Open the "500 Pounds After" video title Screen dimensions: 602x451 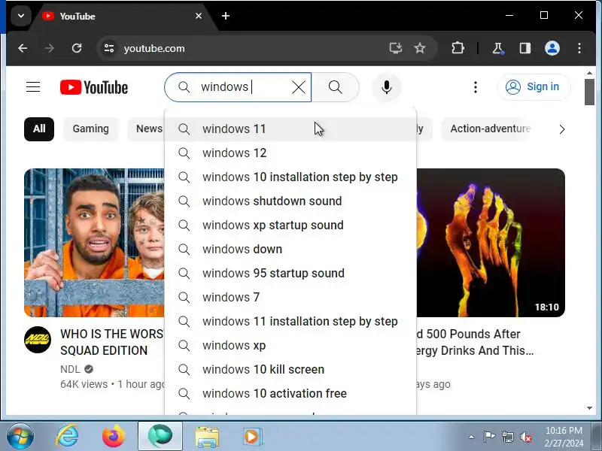coord(475,342)
